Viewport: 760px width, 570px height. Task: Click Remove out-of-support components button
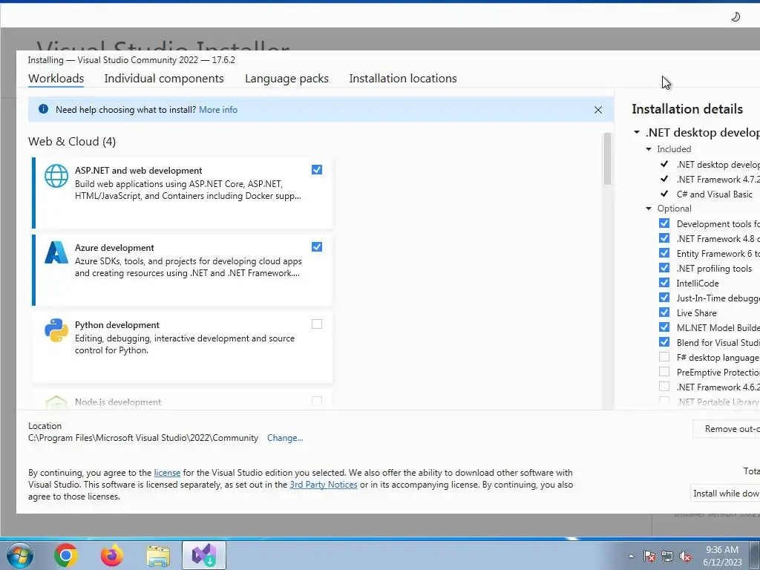click(x=727, y=429)
